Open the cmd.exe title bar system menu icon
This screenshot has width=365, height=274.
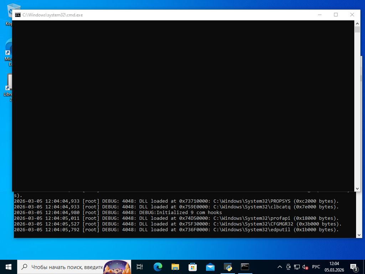17,15
